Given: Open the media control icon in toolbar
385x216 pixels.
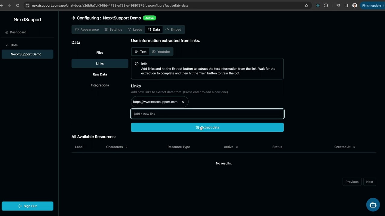Looking at the screenshot, I should pos(338,5).
